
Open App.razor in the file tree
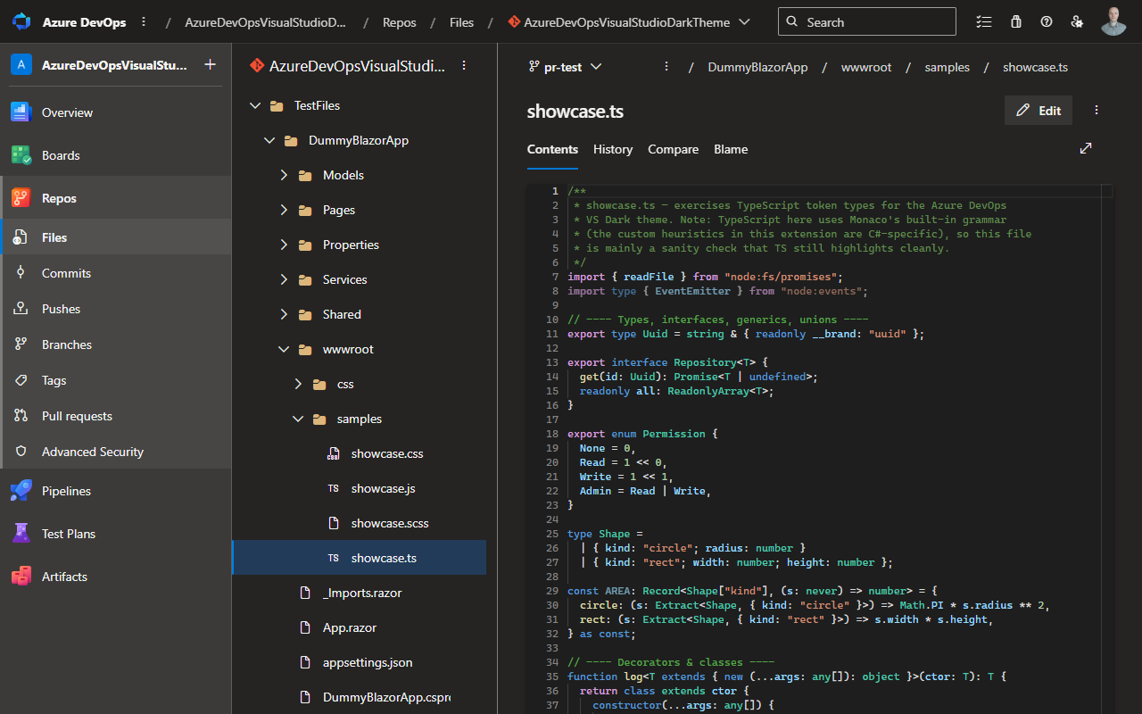point(360,627)
